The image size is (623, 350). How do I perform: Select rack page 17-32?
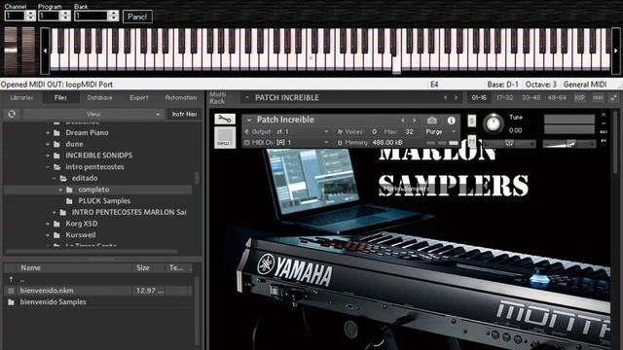pyautogui.click(x=504, y=97)
